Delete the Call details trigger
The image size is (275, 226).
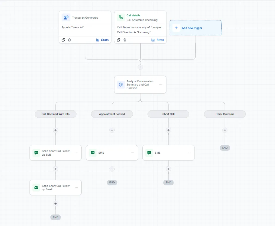coord(125,40)
